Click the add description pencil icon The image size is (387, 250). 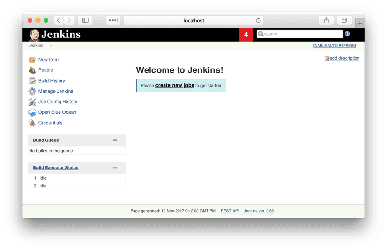pyautogui.click(x=327, y=58)
